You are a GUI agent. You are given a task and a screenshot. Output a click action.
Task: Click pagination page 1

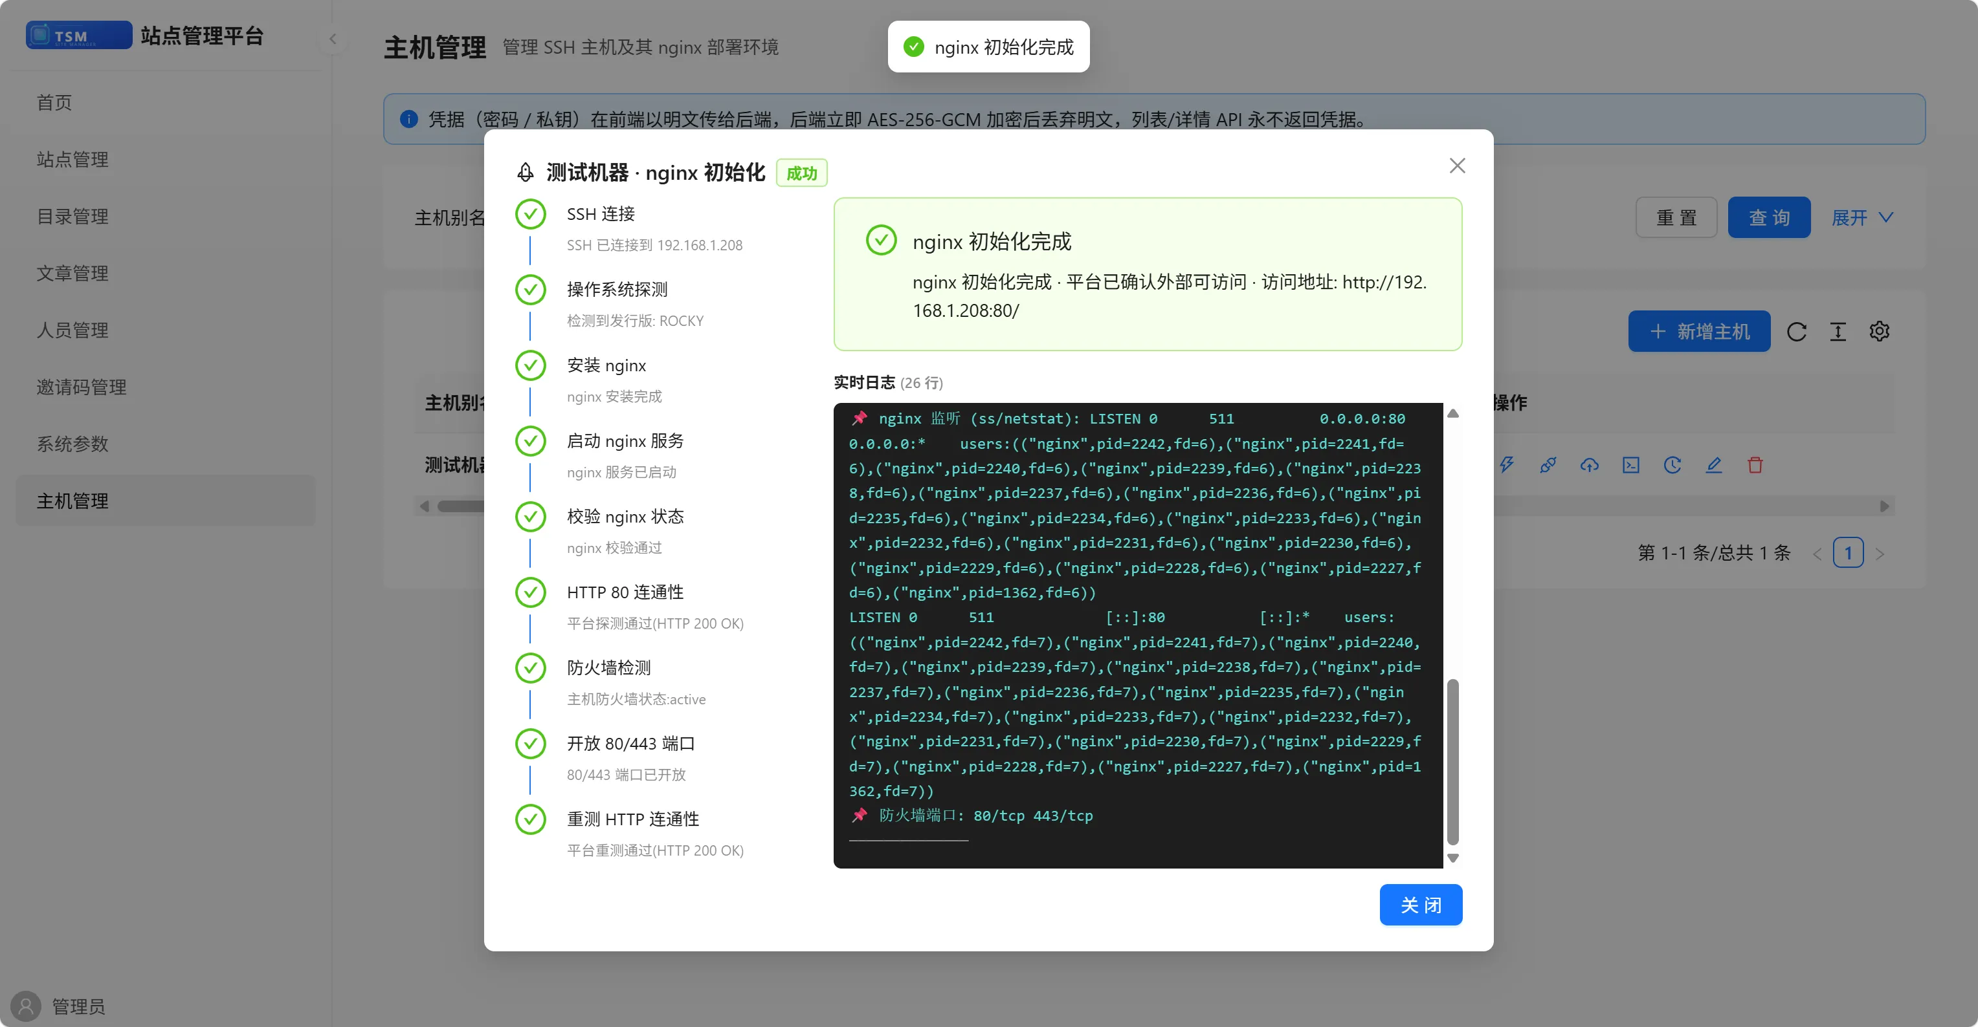coord(1847,553)
